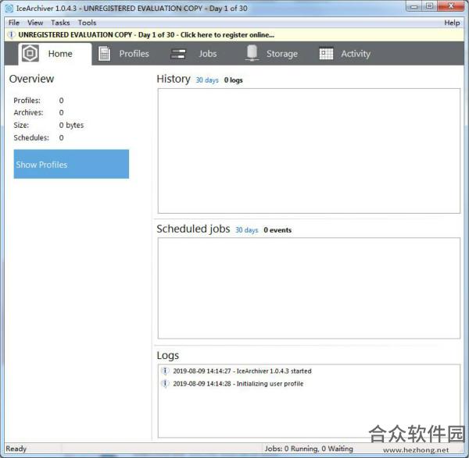Select the log entry 'IceArchiver 1.0.4.3 started'
The width and height of the screenshot is (469, 458).
click(x=242, y=371)
